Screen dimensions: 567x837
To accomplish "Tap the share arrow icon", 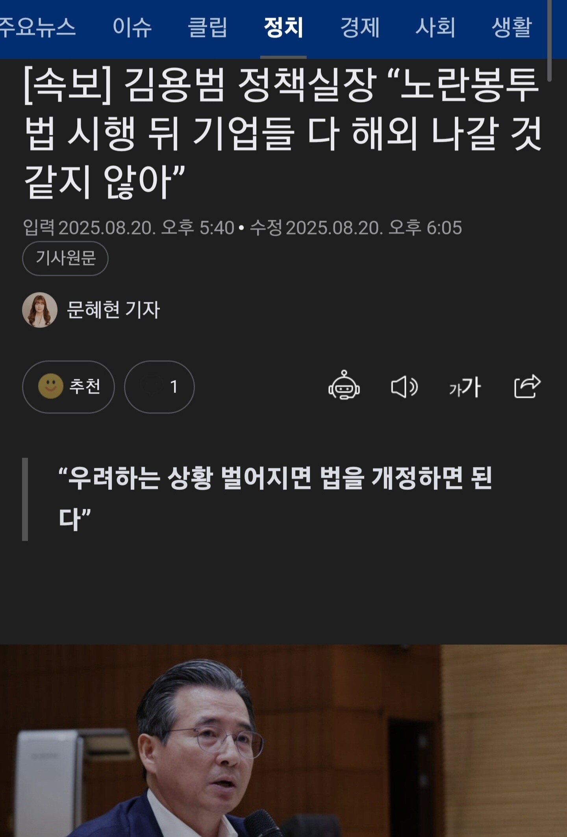I will click(527, 386).
